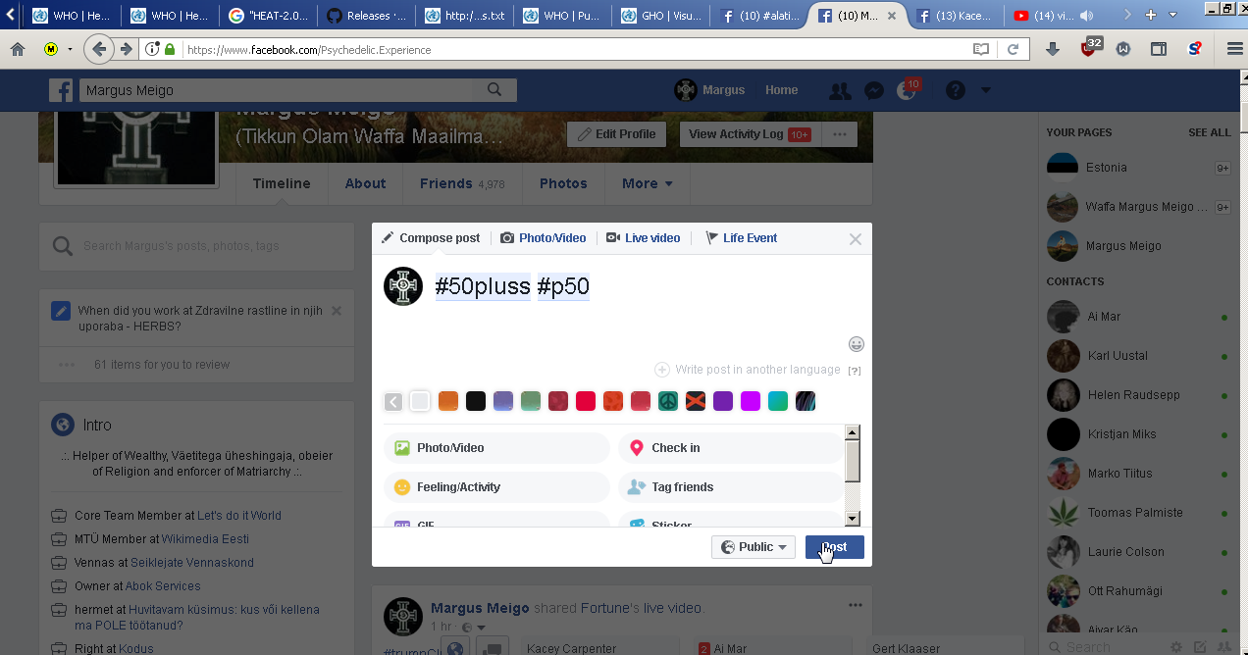Screen dimensions: 1248x655
Task: Open the Quick Help question mark icon
Action: click(955, 90)
